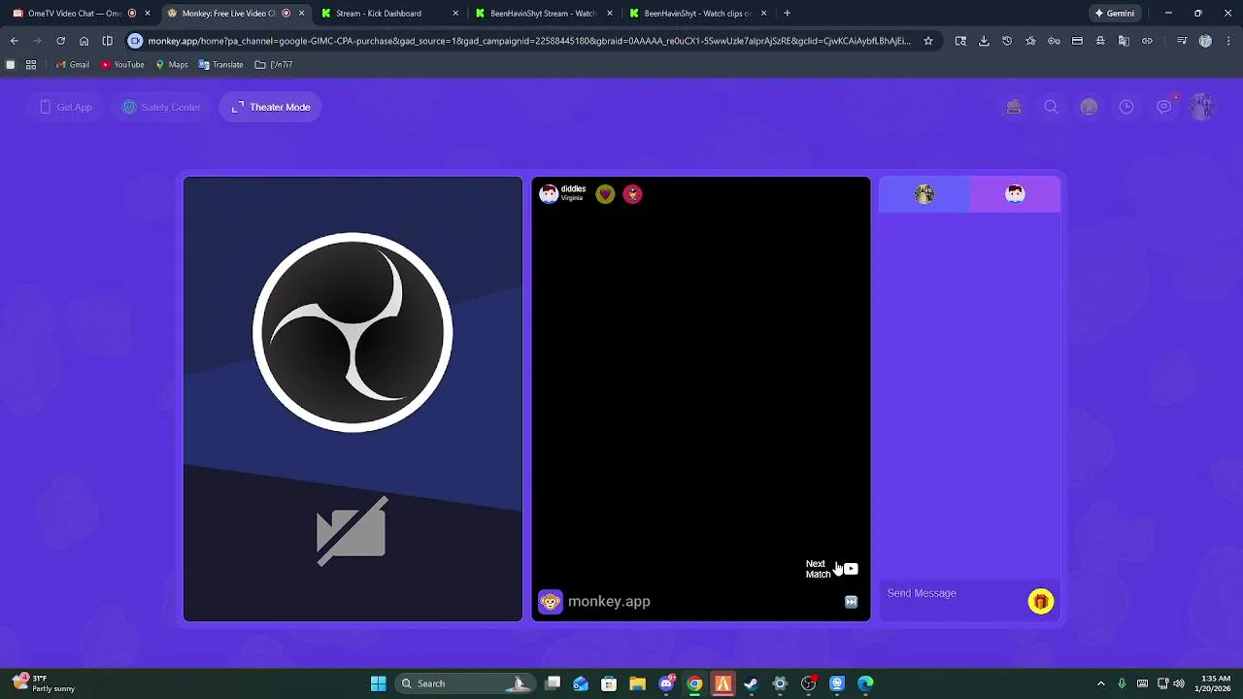Open the store icon in monkey header

[x=1014, y=107]
